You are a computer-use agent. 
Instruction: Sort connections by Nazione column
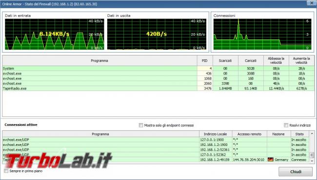(x=278, y=134)
